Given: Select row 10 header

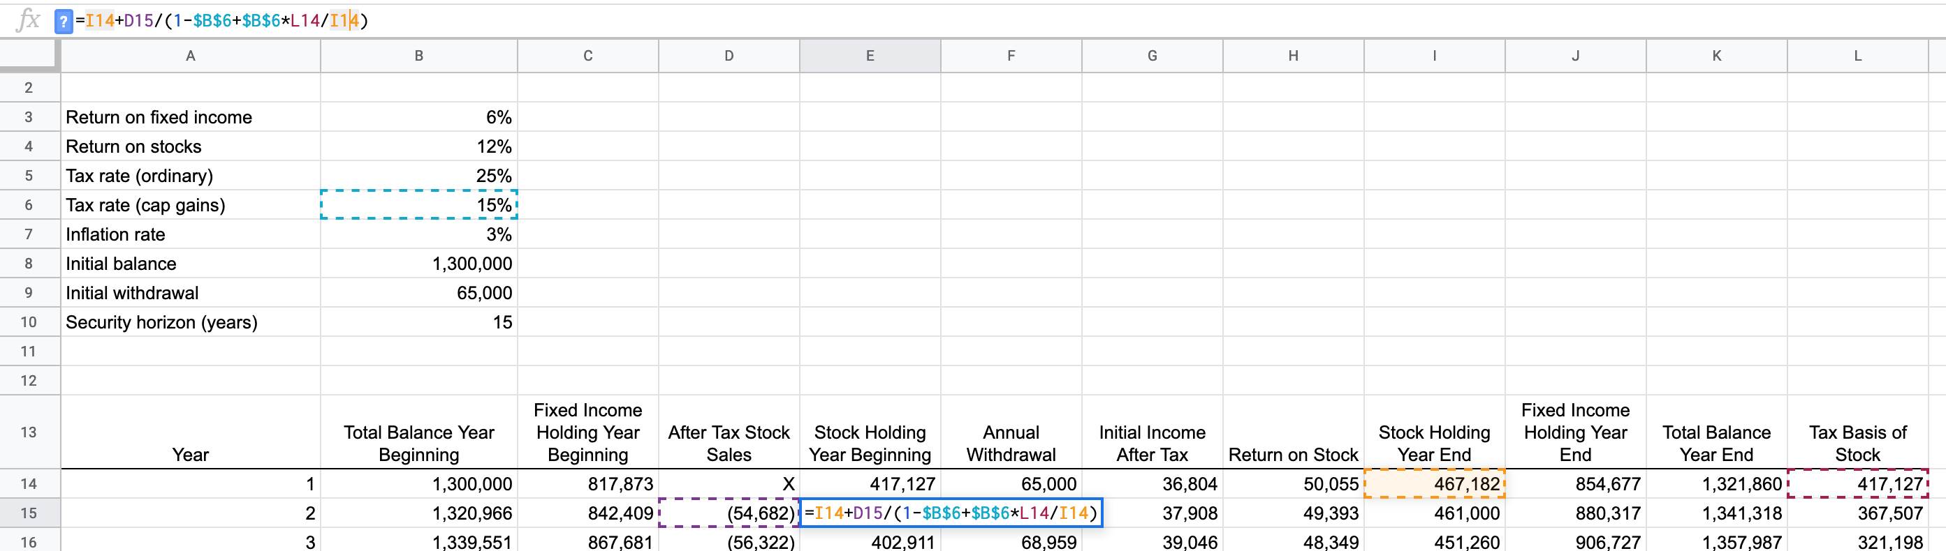Looking at the screenshot, I should [x=29, y=322].
